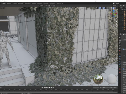Open the Scene properties tab
This screenshot has width=126, height=94.
point(120,48)
